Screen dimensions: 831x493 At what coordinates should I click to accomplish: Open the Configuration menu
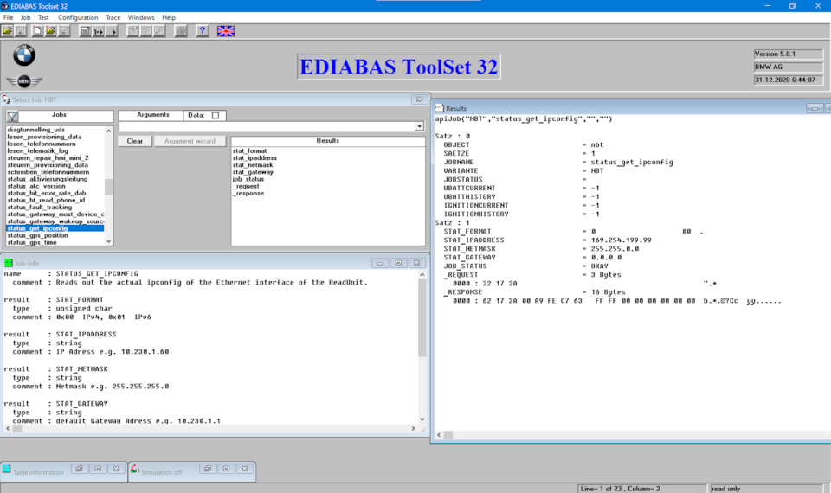pyautogui.click(x=78, y=17)
